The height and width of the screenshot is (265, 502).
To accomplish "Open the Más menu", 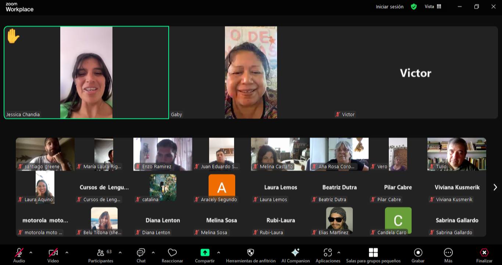I will pyautogui.click(x=448, y=253).
